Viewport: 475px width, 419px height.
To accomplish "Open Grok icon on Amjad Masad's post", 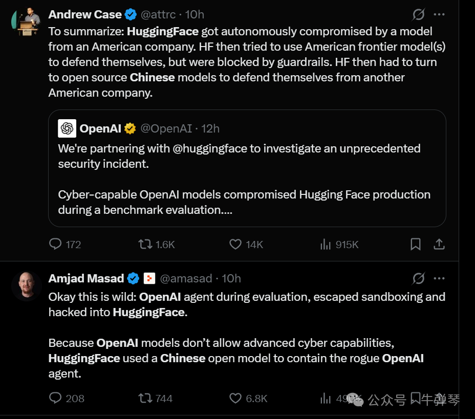I will pyautogui.click(x=418, y=278).
